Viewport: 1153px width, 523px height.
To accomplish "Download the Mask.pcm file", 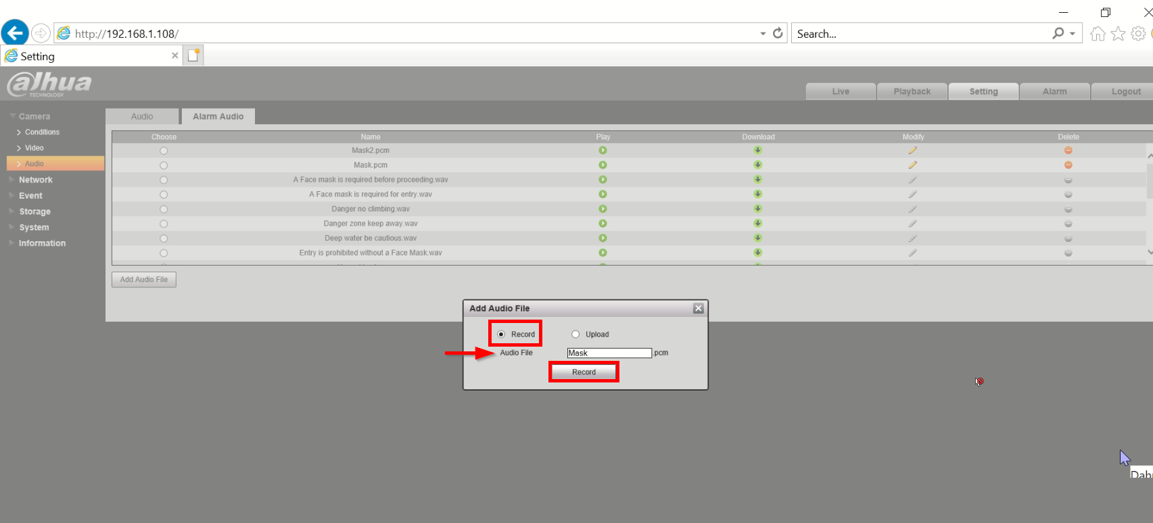I will [x=758, y=165].
